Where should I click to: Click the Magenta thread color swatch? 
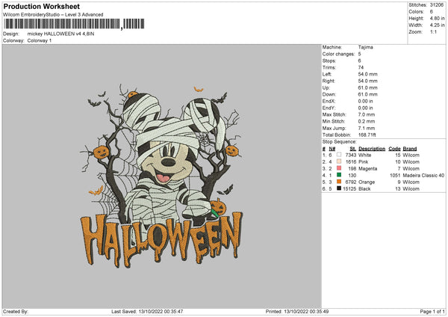point(339,168)
